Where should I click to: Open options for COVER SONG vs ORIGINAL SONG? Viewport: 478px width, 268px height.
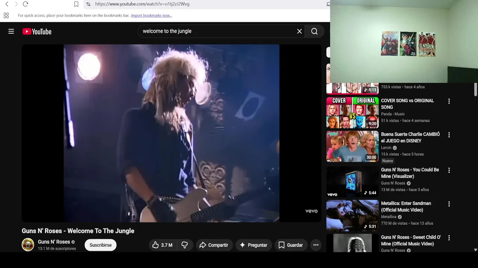449,101
